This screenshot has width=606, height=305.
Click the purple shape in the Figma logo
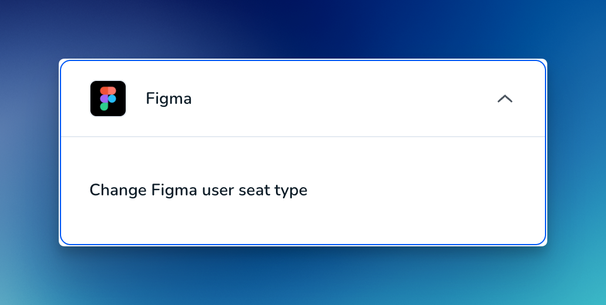(104, 99)
